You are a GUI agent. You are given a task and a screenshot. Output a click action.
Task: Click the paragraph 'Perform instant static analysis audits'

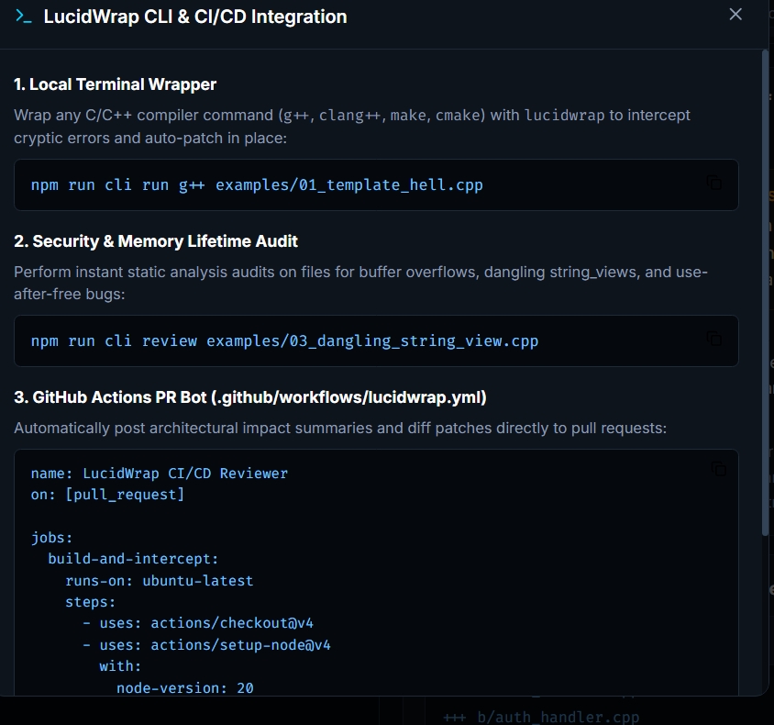[x=360, y=283]
